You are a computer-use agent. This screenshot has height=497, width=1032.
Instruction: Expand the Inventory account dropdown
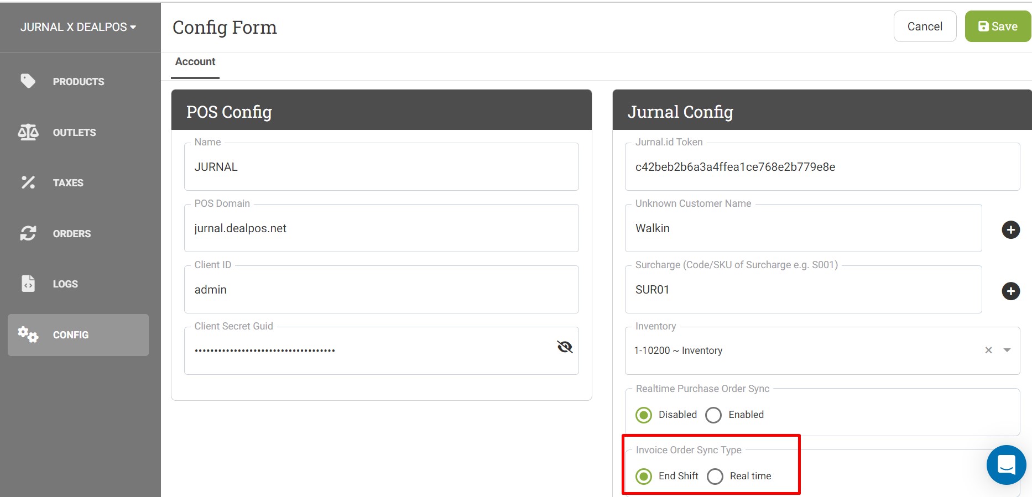1007,350
